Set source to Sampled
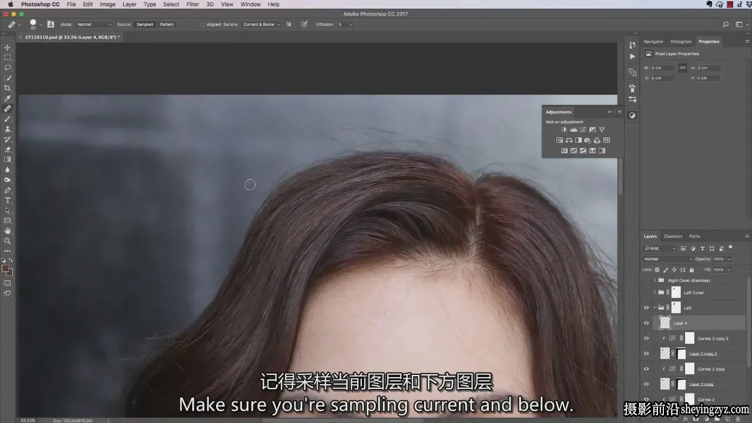 (145, 25)
